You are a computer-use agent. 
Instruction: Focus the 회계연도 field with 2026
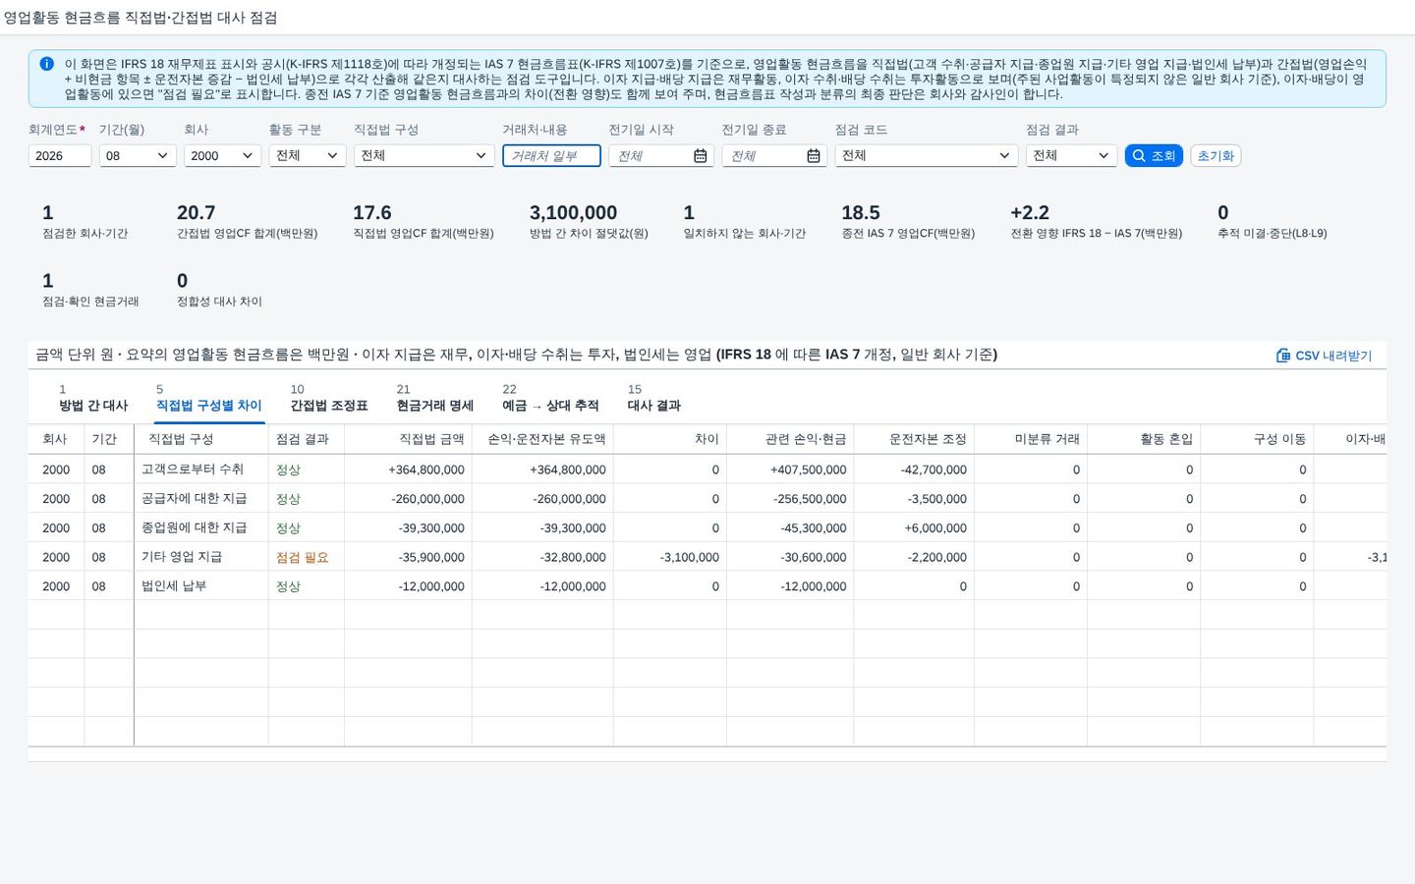coord(60,155)
